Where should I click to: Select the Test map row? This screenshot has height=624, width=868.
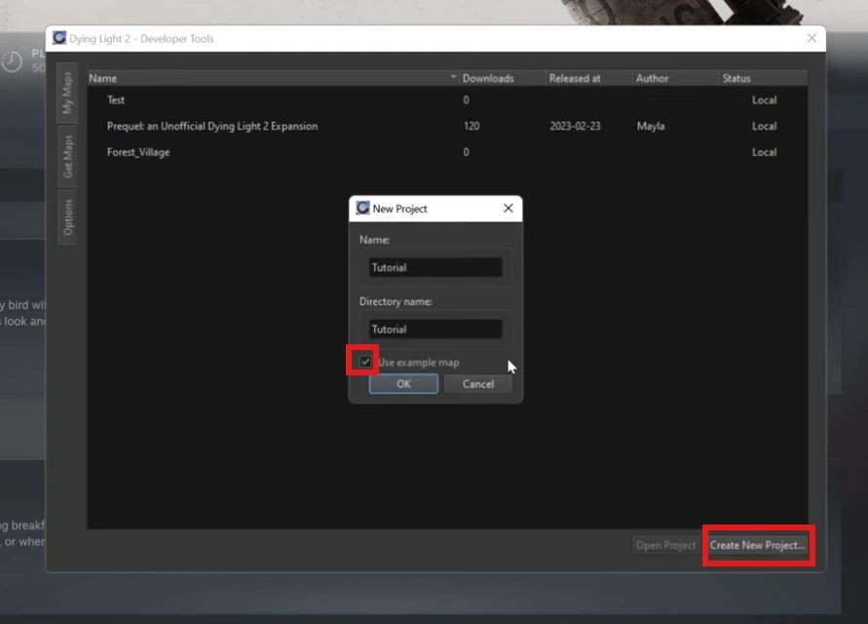tap(447, 100)
